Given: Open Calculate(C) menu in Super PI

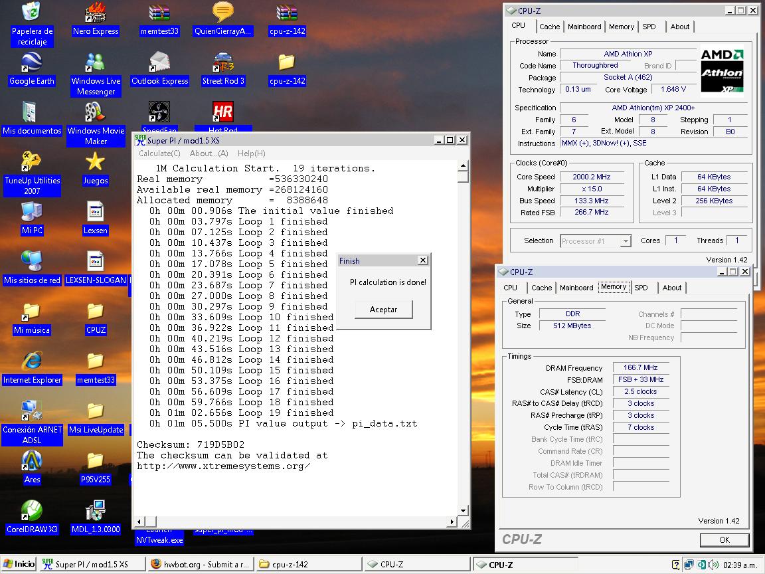Looking at the screenshot, I should 159,153.
